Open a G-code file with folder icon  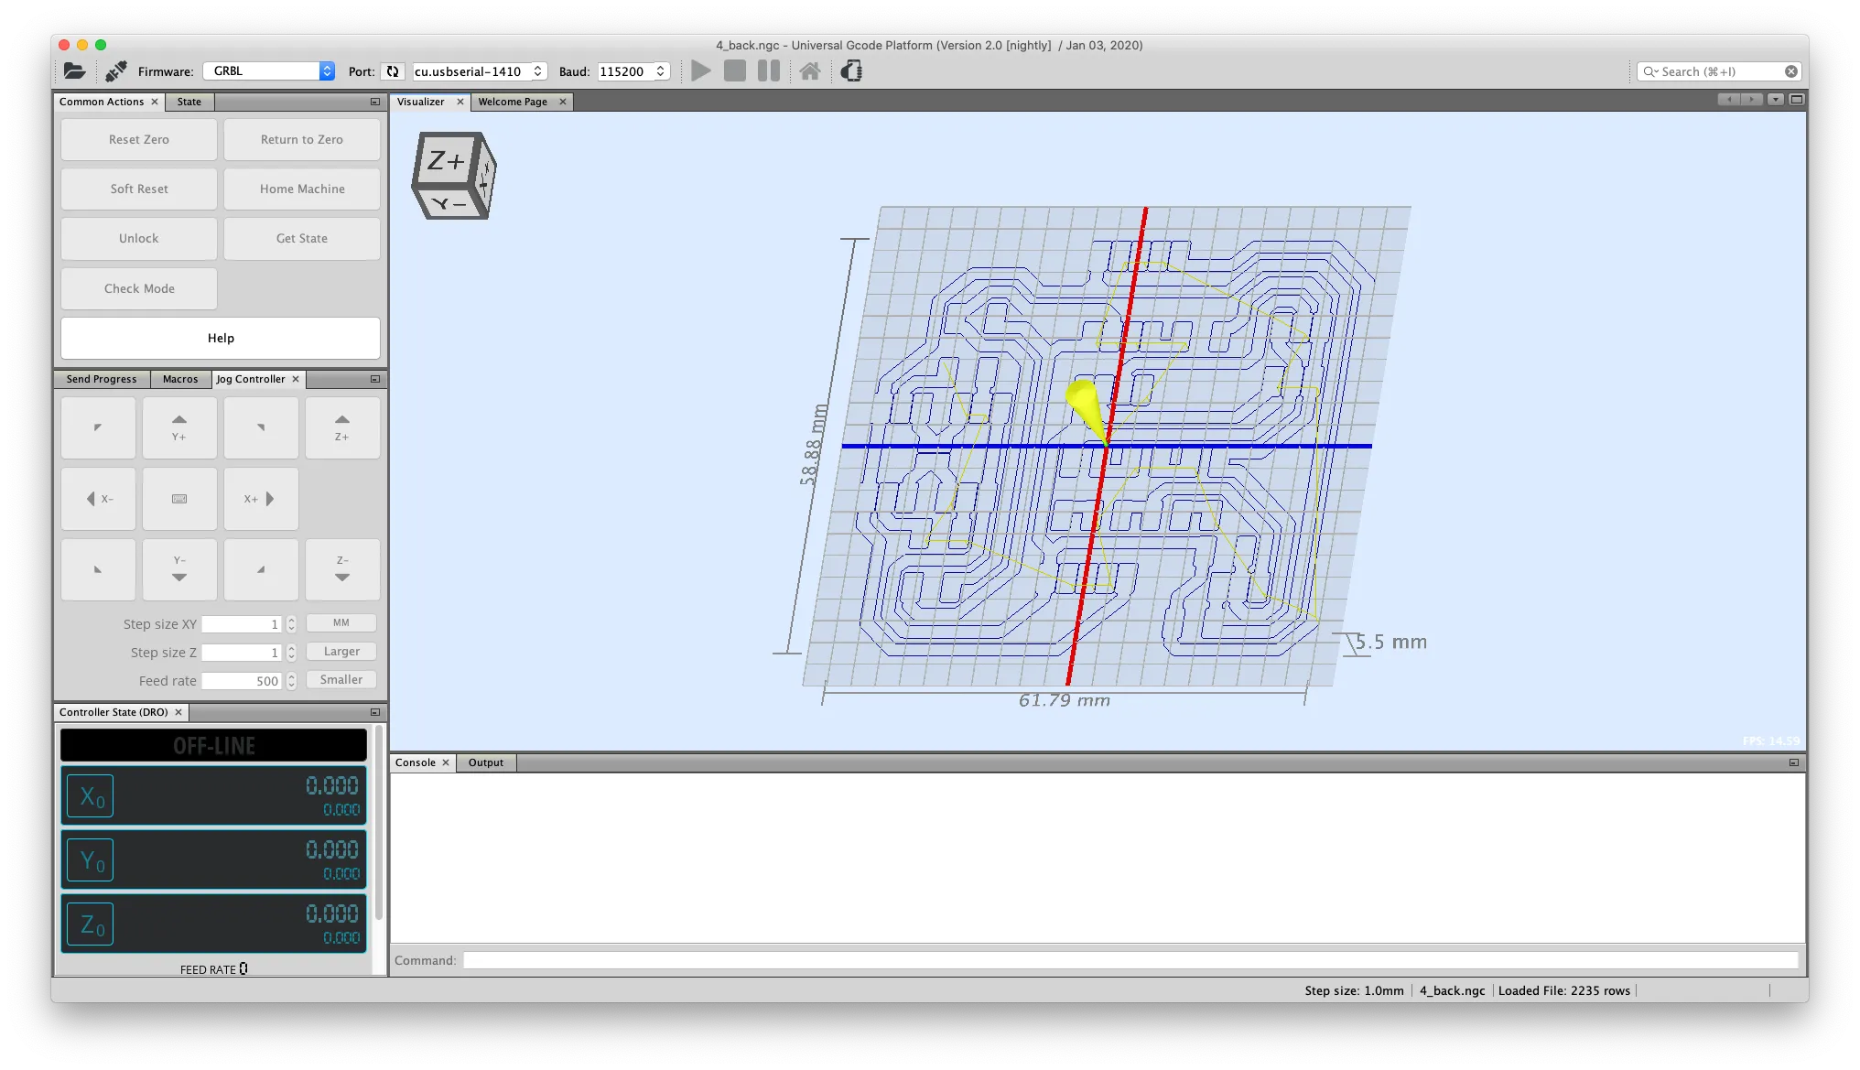74,71
